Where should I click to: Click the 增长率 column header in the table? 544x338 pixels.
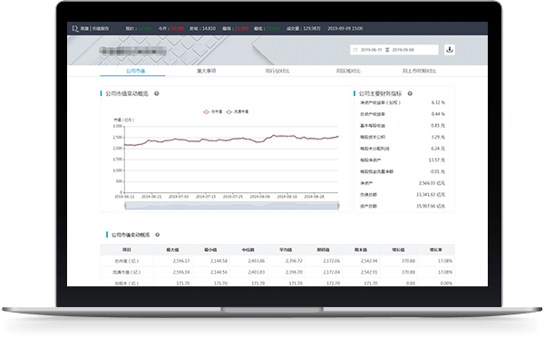tap(436, 249)
